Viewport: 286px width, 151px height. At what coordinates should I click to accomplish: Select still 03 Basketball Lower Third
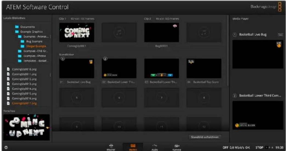pyautogui.click(x=162, y=69)
